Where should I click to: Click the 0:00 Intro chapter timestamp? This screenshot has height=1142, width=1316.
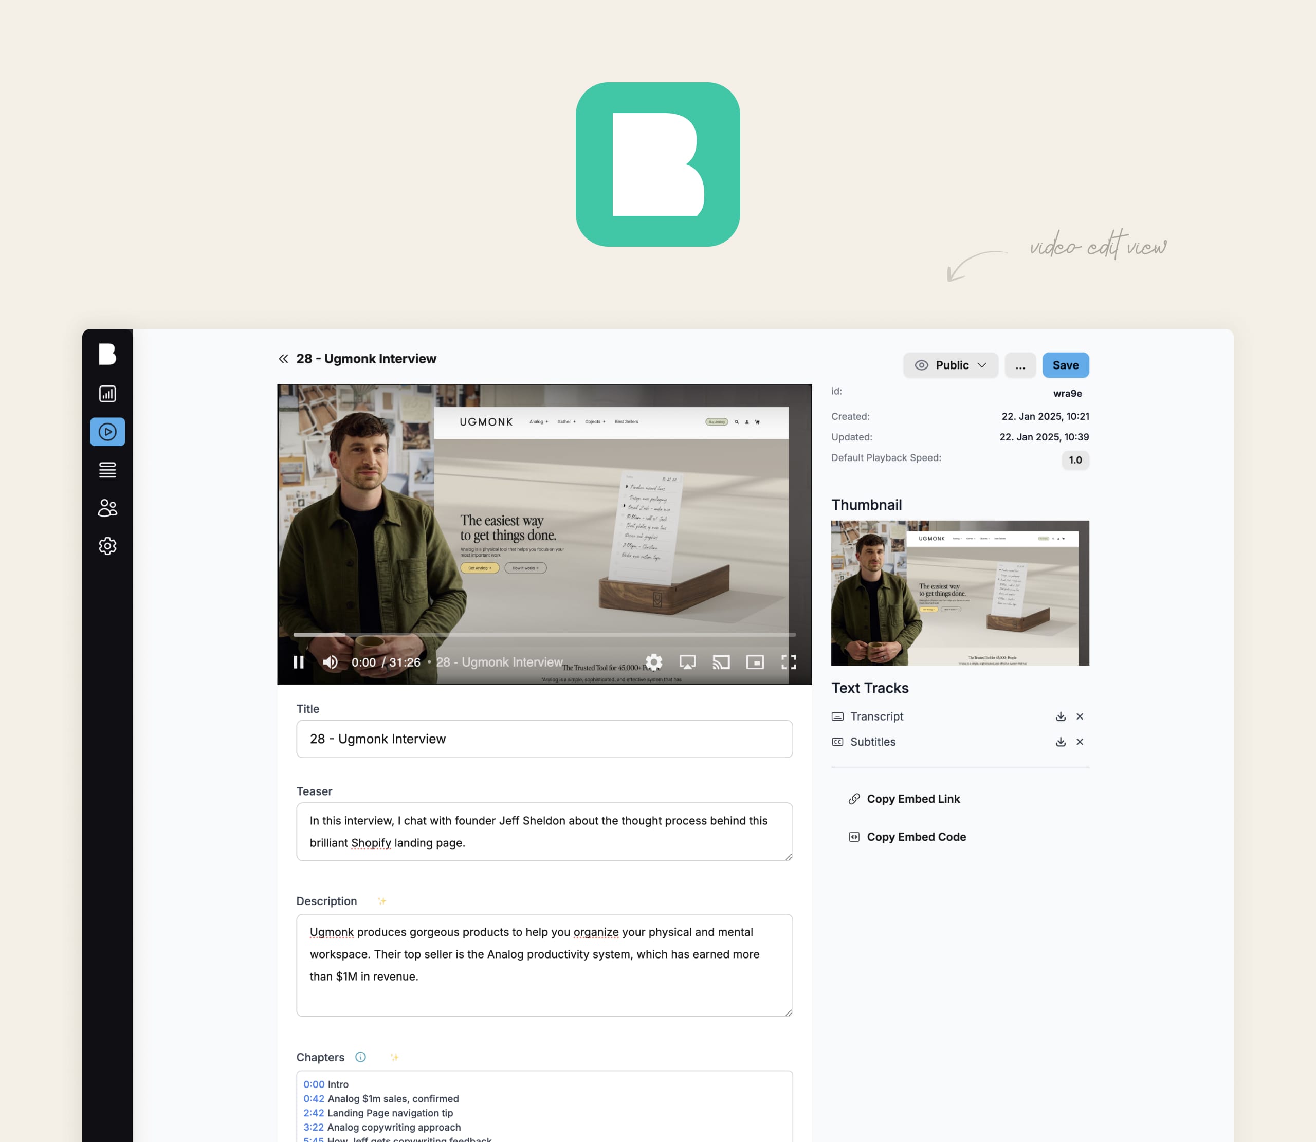[314, 1084]
